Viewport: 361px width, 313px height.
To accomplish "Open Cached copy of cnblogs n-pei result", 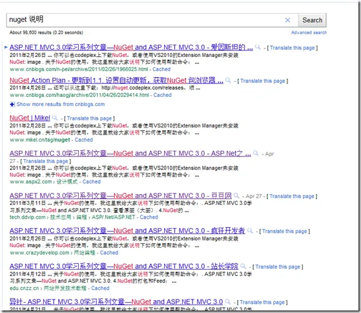I will pyautogui.click(x=161, y=69).
